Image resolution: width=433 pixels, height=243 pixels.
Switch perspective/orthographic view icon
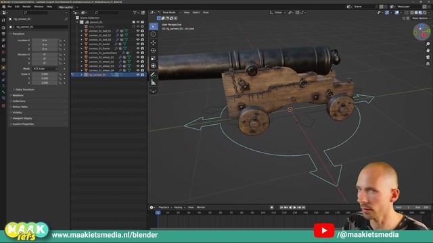click(428, 63)
